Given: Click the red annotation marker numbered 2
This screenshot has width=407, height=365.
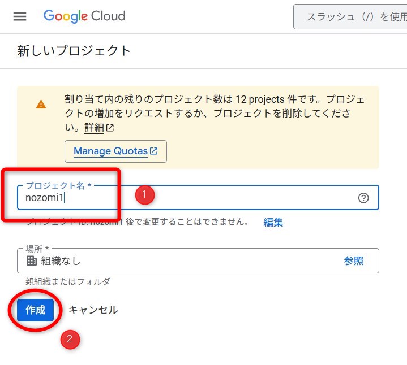Looking at the screenshot, I should [70, 340].
